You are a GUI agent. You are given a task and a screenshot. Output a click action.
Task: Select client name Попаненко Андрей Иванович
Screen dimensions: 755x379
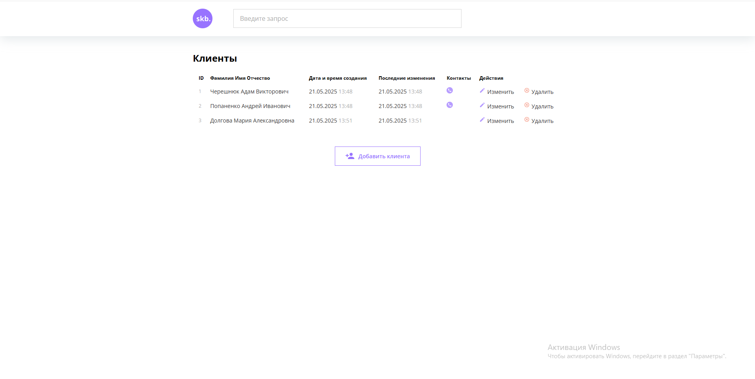pos(250,106)
